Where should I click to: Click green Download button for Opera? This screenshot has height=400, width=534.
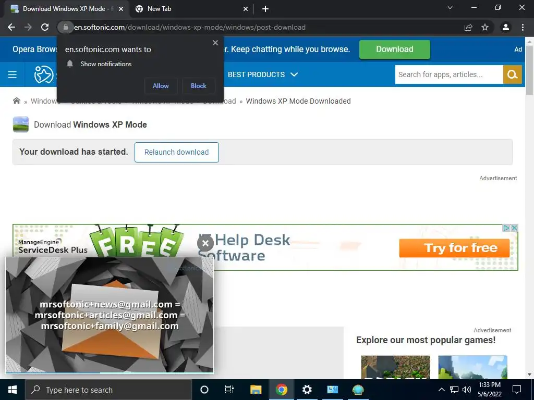point(395,49)
